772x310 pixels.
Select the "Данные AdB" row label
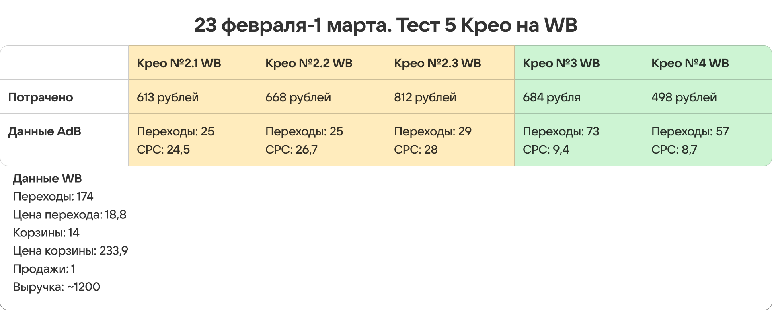(x=45, y=131)
